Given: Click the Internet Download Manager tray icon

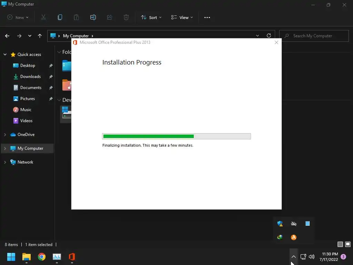Looking at the screenshot, I should (280, 237).
